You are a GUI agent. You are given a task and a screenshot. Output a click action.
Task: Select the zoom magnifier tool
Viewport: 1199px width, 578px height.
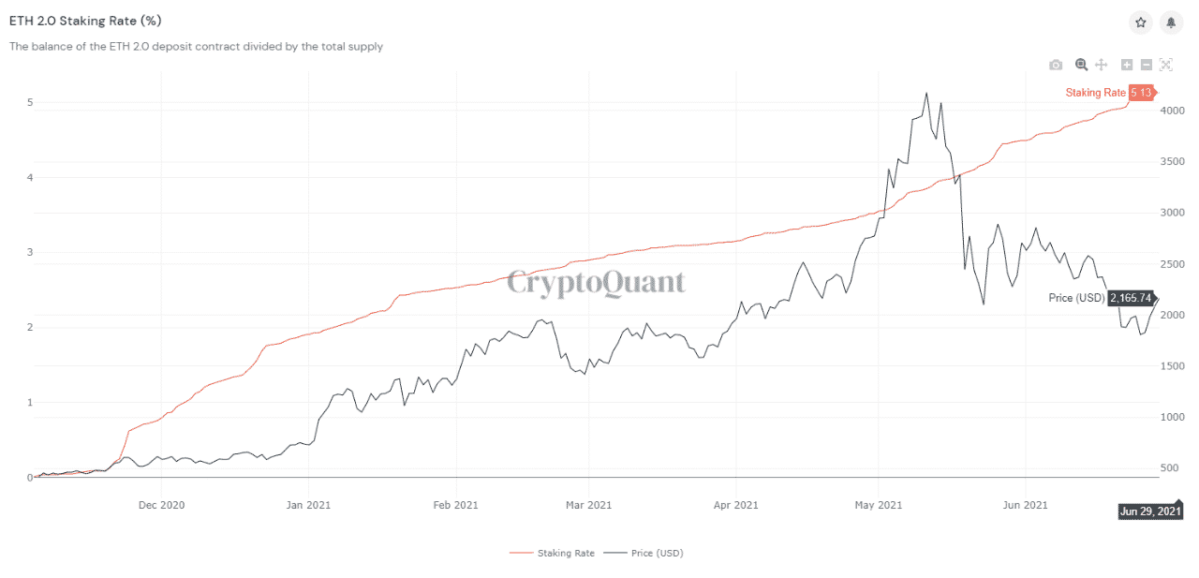tap(1081, 65)
